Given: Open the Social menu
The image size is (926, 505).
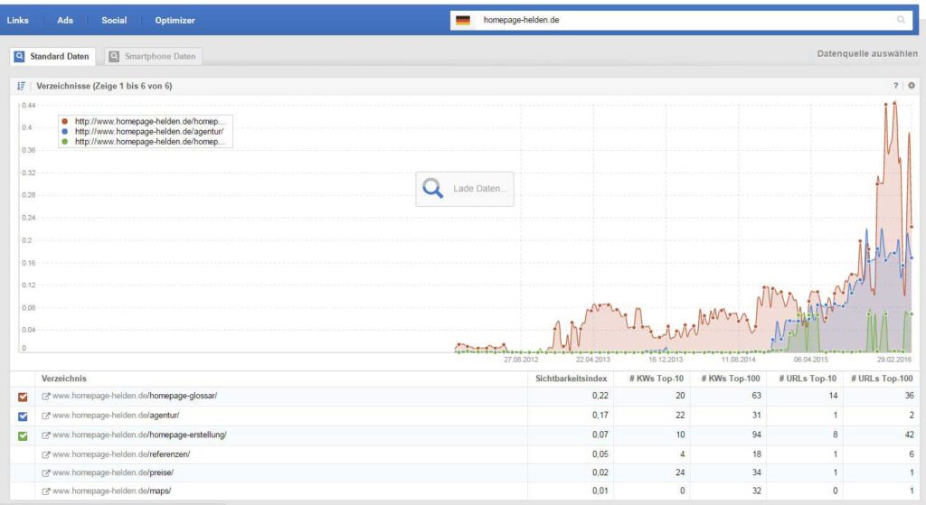Looking at the screenshot, I should (114, 20).
